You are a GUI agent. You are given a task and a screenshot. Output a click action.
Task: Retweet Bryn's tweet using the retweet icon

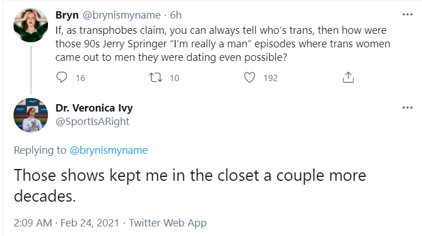point(156,77)
